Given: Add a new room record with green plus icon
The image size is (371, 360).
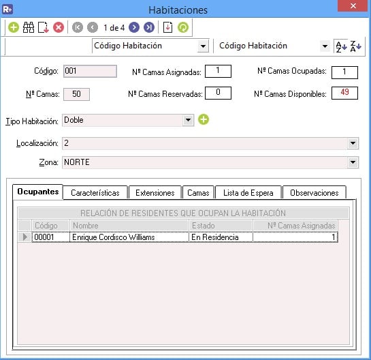Looking at the screenshot, I should [14, 27].
